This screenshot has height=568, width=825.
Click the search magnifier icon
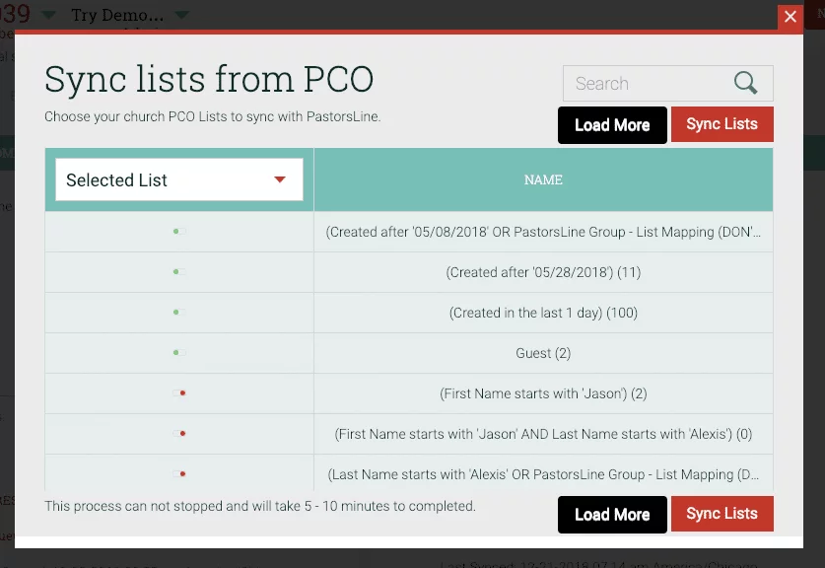click(745, 83)
